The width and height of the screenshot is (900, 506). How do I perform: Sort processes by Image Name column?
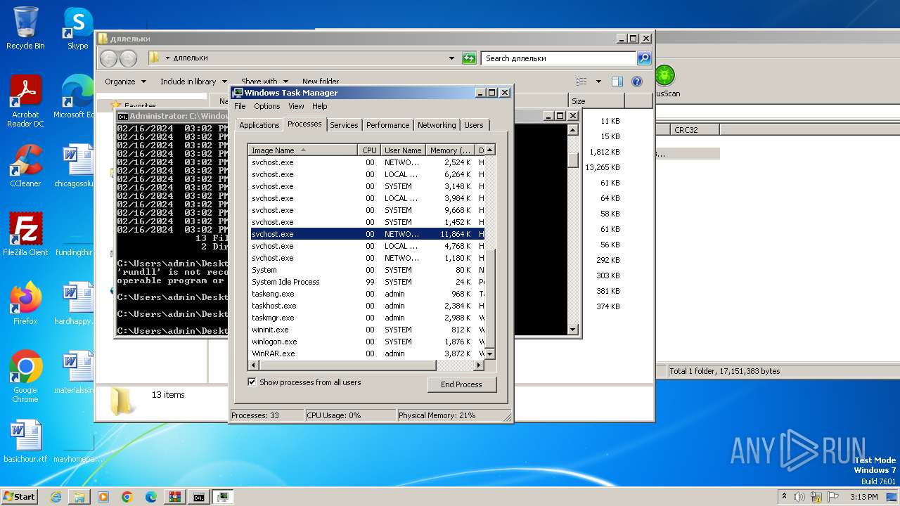pyautogui.click(x=303, y=150)
